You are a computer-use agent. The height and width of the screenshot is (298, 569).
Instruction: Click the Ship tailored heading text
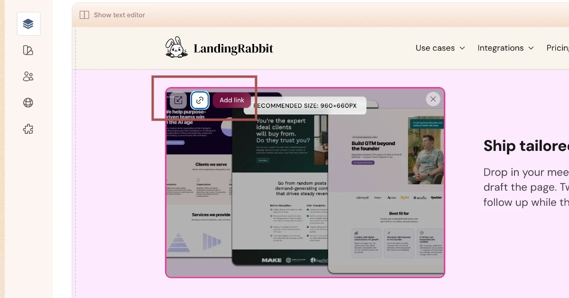point(525,146)
